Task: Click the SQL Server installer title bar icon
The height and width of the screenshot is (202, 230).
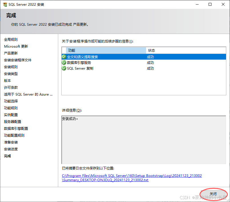Action: (5, 4)
